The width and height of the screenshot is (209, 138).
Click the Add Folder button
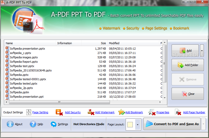point(188,65)
